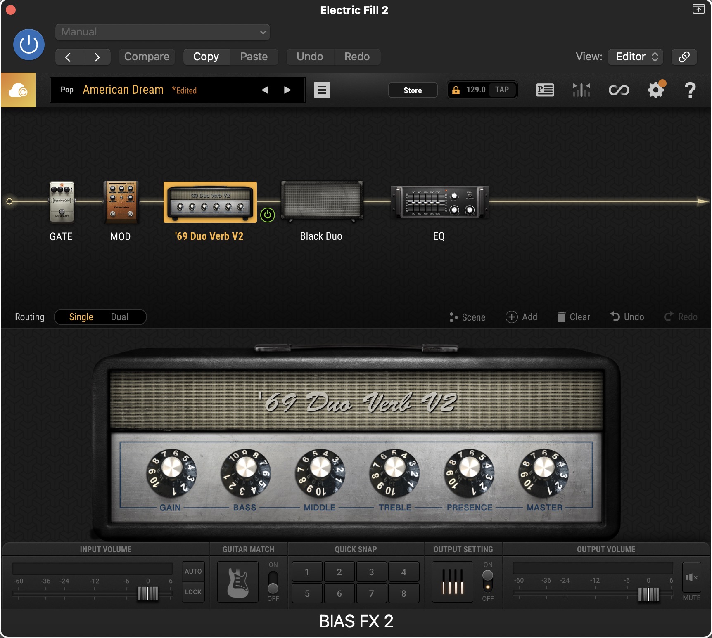Click Redo in the routing bar
The width and height of the screenshot is (712, 638).
pyautogui.click(x=681, y=317)
